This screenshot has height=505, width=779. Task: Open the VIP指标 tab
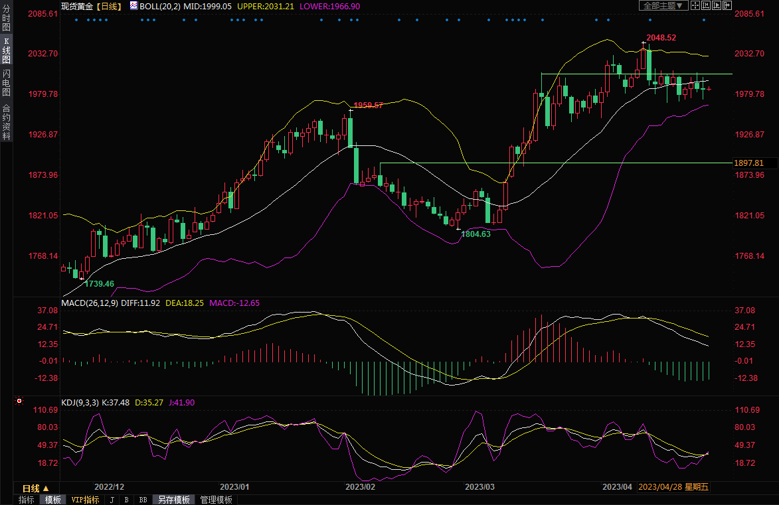point(85,500)
